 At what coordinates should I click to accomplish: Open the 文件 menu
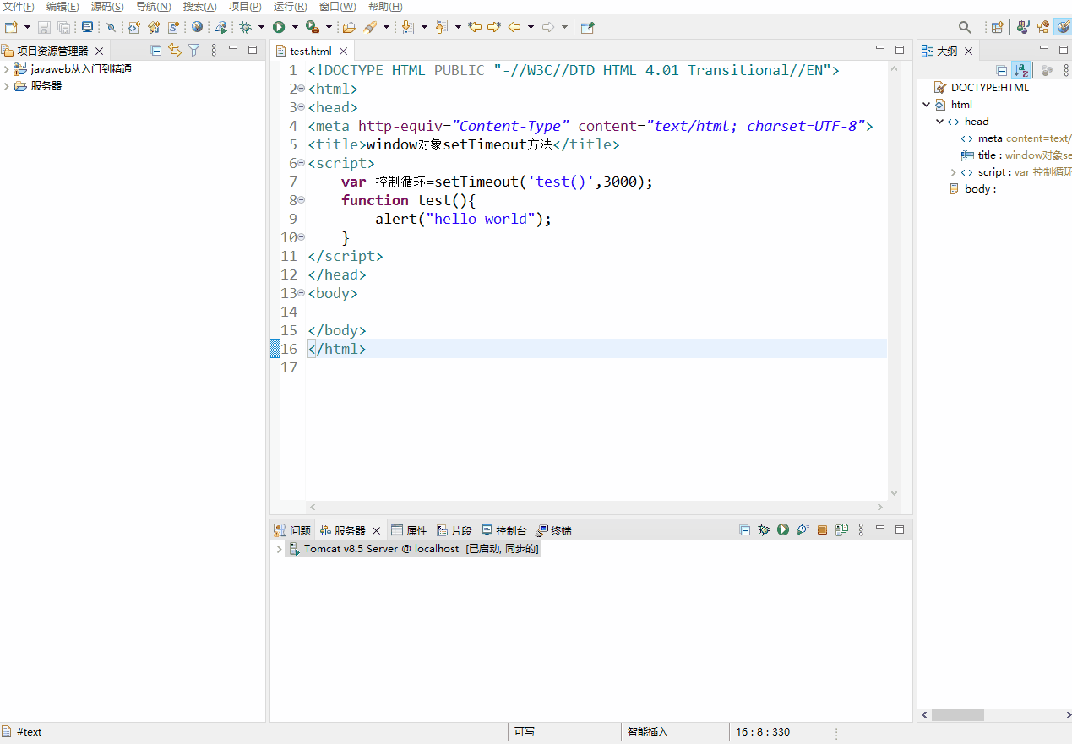(18, 7)
